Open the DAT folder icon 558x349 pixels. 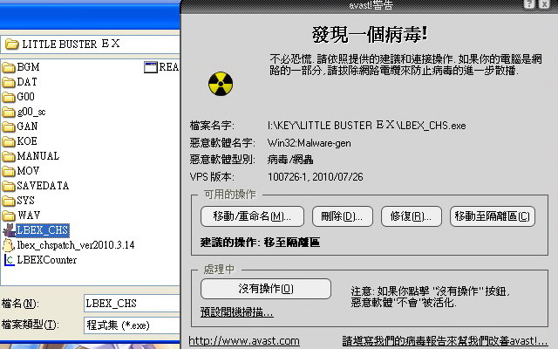tap(9, 82)
